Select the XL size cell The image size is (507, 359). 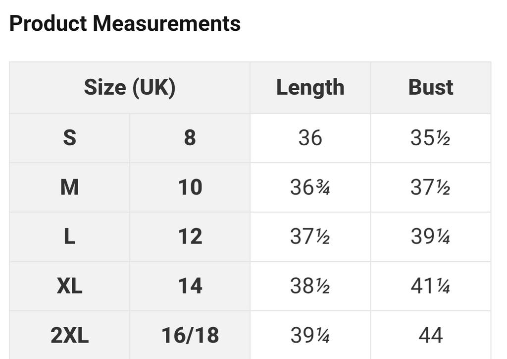coord(69,286)
